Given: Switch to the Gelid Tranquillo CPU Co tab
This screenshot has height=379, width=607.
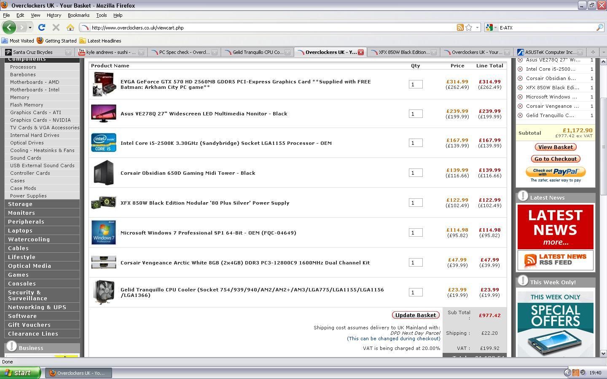Looking at the screenshot, I should coord(258,52).
